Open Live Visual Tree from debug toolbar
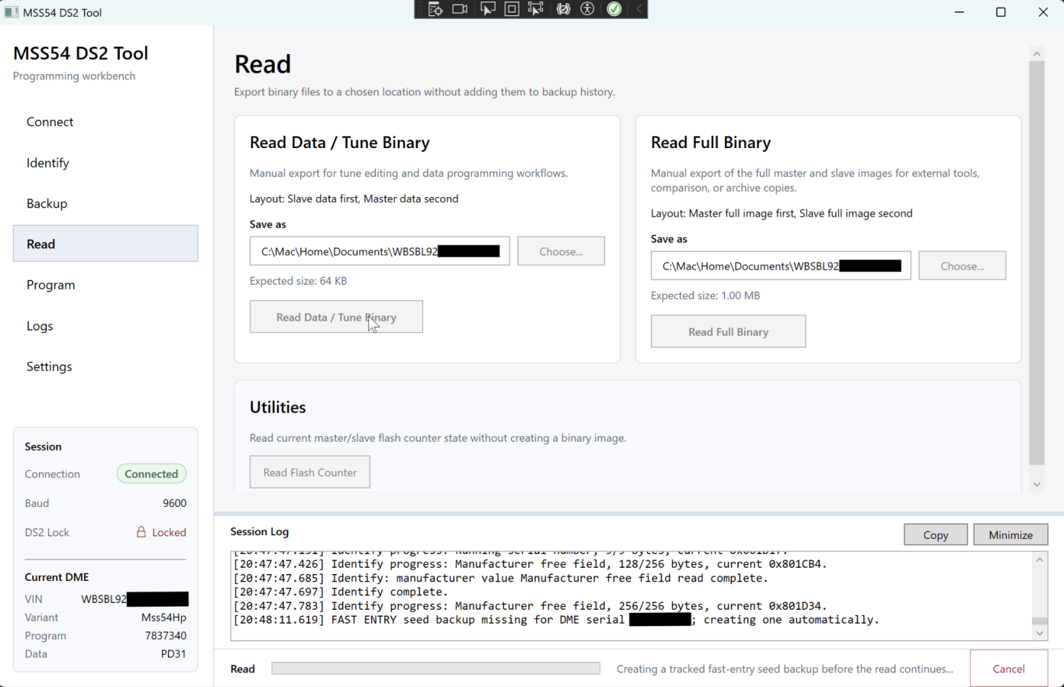Screen dimensions: 1064x687 (435, 9)
